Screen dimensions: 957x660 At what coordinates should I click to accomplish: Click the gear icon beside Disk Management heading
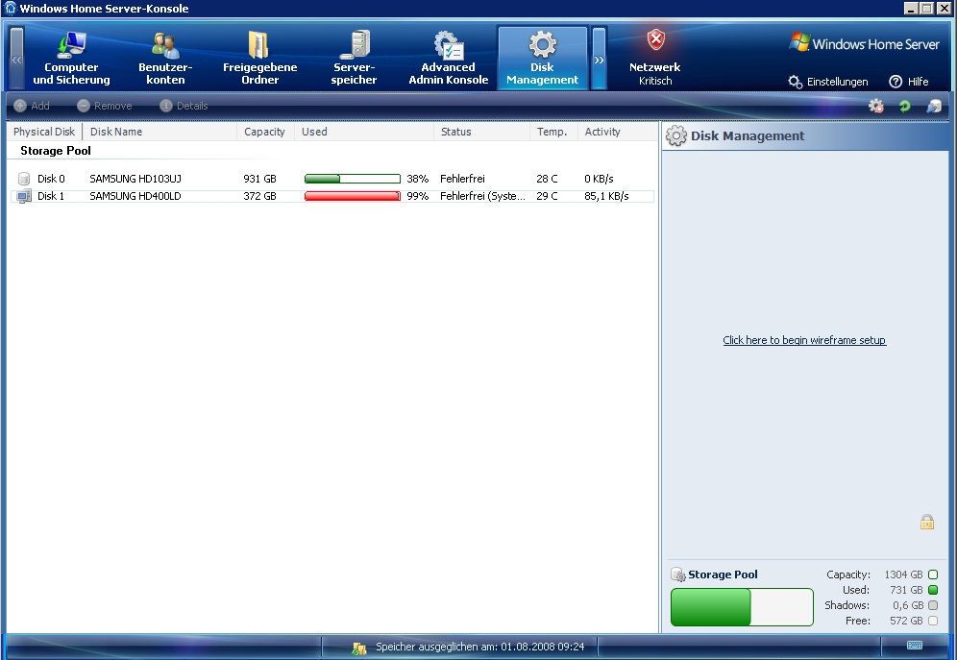click(x=675, y=135)
